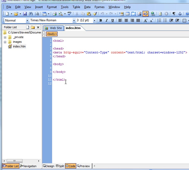Click the Refresh page icon
Image resolution: width=189 pixels, height=170 pixels.
point(160,14)
